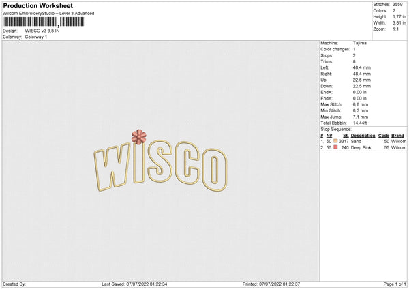
Task: Click the Page 1 of 1 indicator
Action: (395, 284)
